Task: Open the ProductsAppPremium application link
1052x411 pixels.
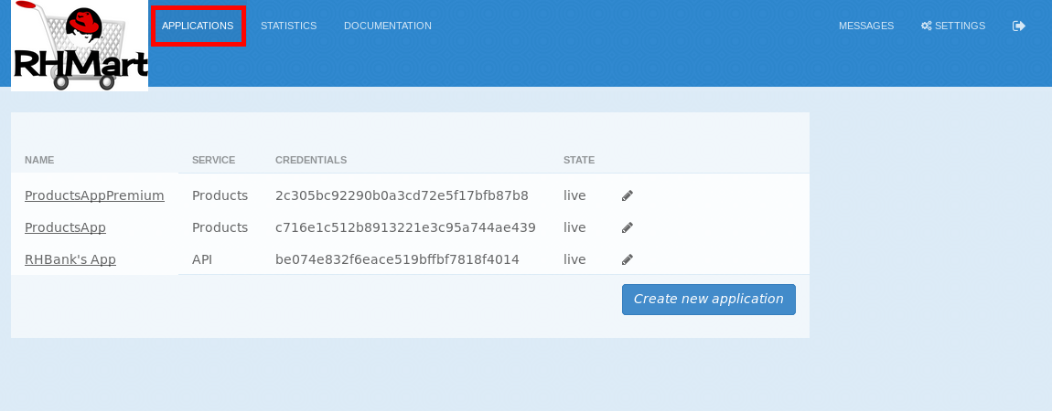Action: (x=94, y=195)
